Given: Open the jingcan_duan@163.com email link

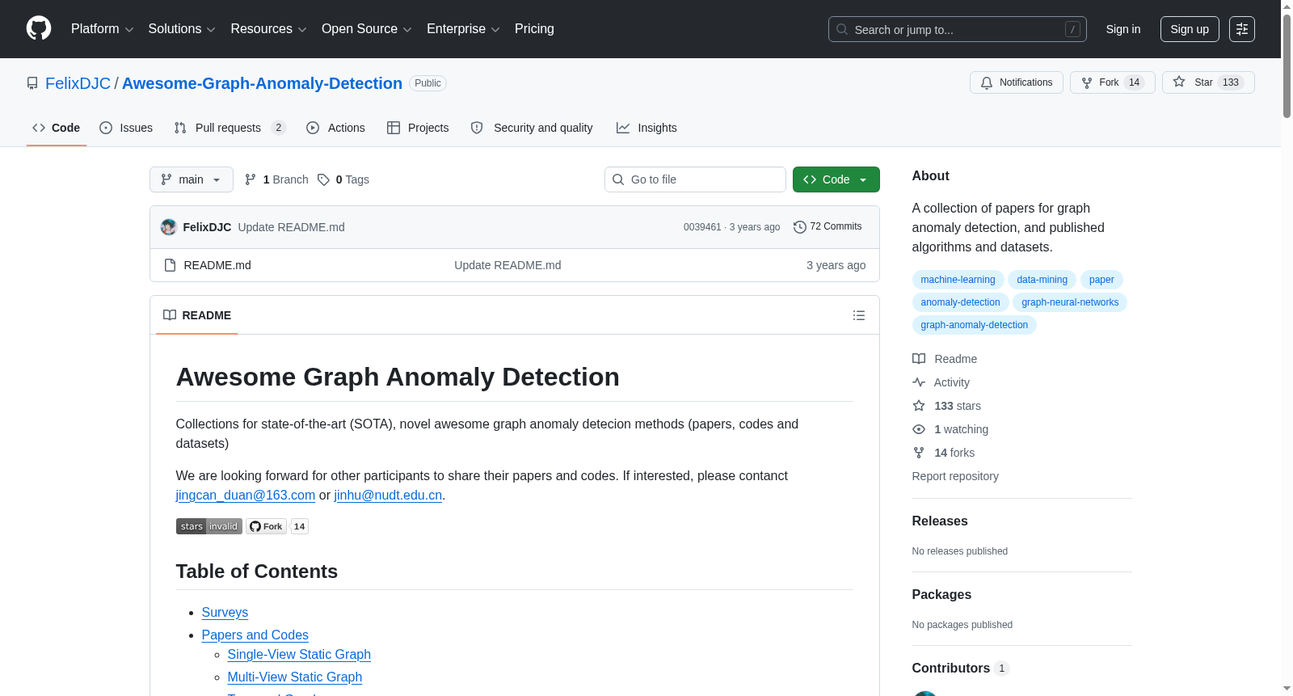Looking at the screenshot, I should pos(246,496).
